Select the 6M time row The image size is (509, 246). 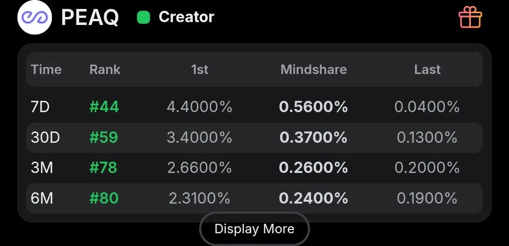[x=254, y=198]
